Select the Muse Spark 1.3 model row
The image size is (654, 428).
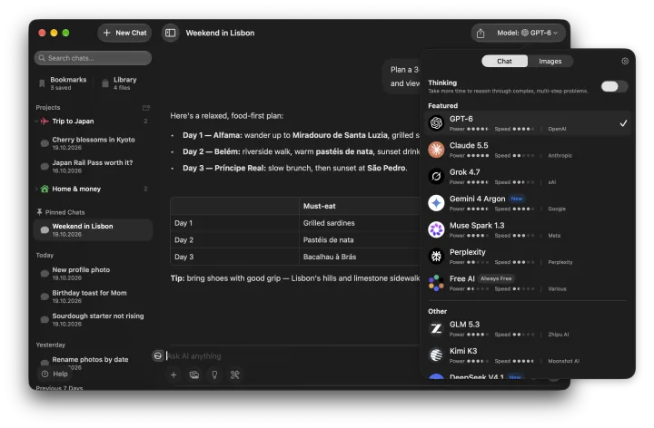click(x=527, y=229)
